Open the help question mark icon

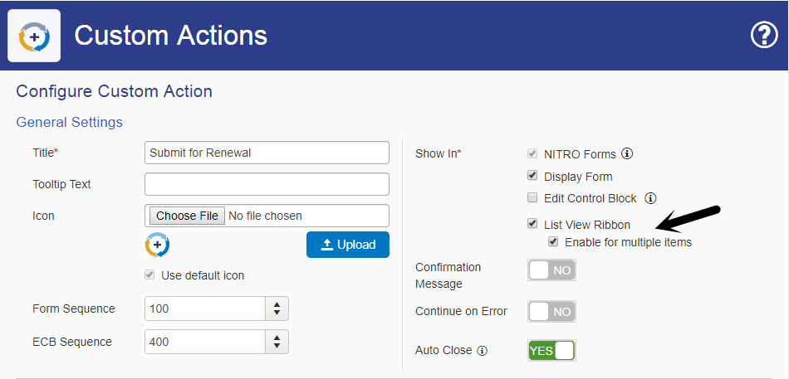[x=763, y=36]
